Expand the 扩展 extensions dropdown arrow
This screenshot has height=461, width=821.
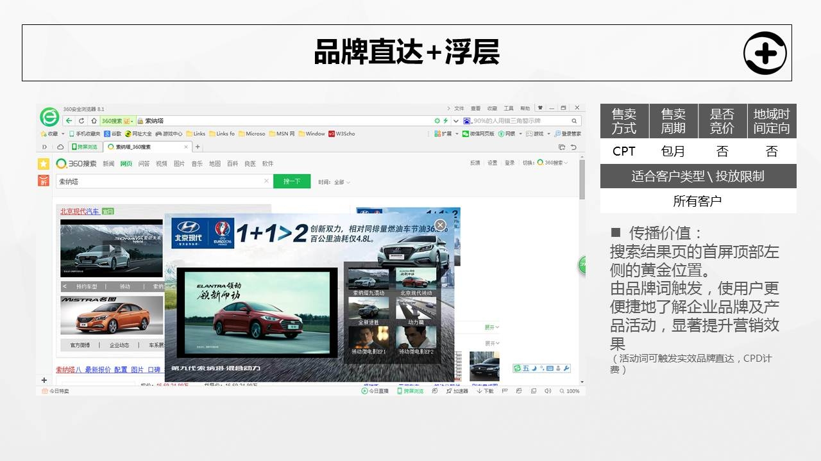click(x=457, y=134)
